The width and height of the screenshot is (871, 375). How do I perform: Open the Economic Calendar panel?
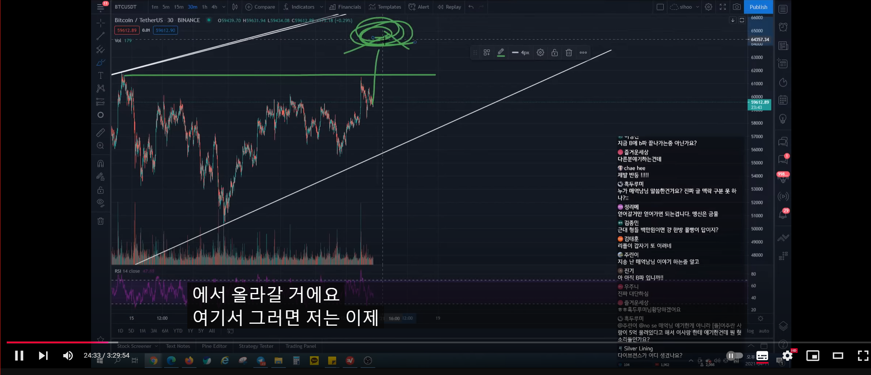coord(783,100)
